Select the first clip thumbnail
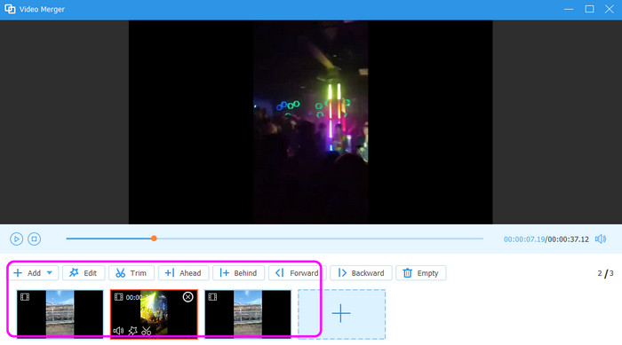Screen dimensions: 622x345 point(60,314)
